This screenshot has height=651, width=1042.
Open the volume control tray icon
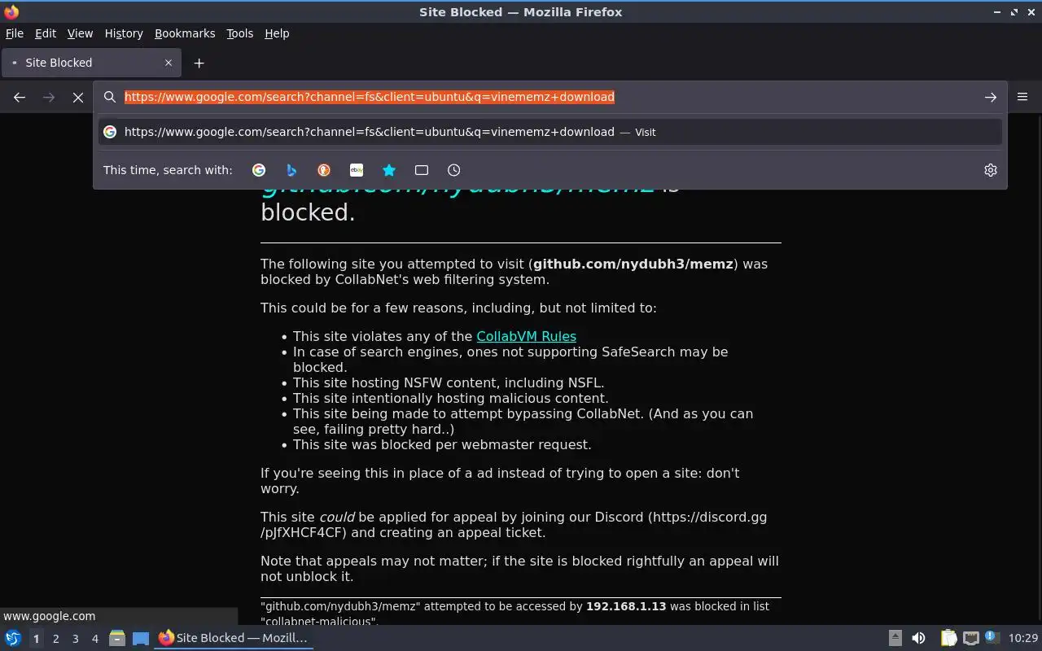tap(918, 638)
